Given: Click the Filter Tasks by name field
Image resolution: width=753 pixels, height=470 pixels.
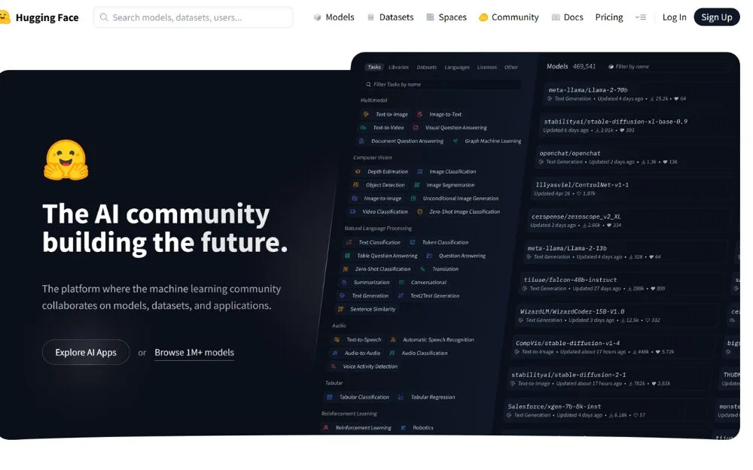Looking at the screenshot, I should coord(441,84).
